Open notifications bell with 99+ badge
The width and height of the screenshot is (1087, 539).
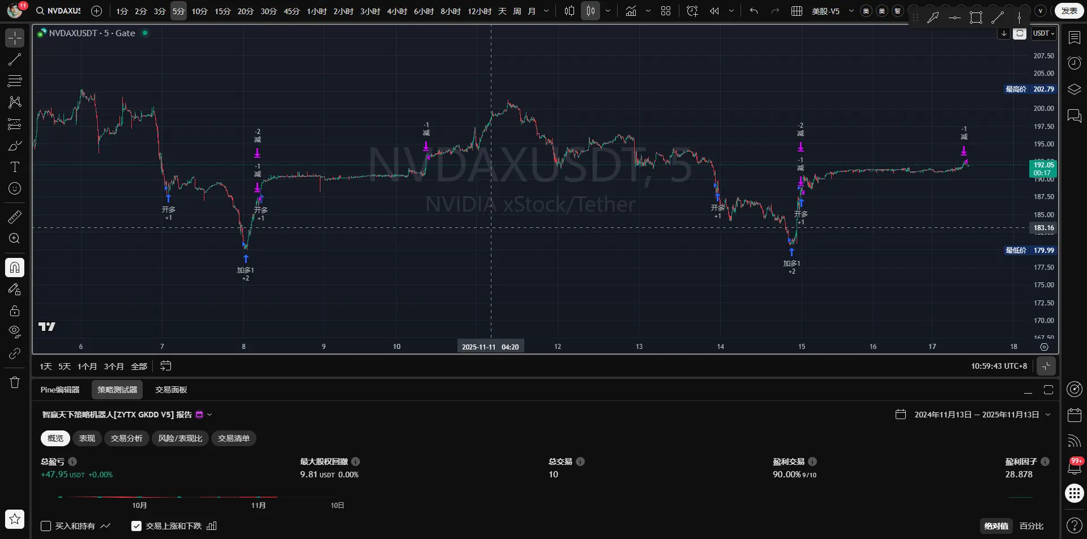click(x=1074, y=467)
